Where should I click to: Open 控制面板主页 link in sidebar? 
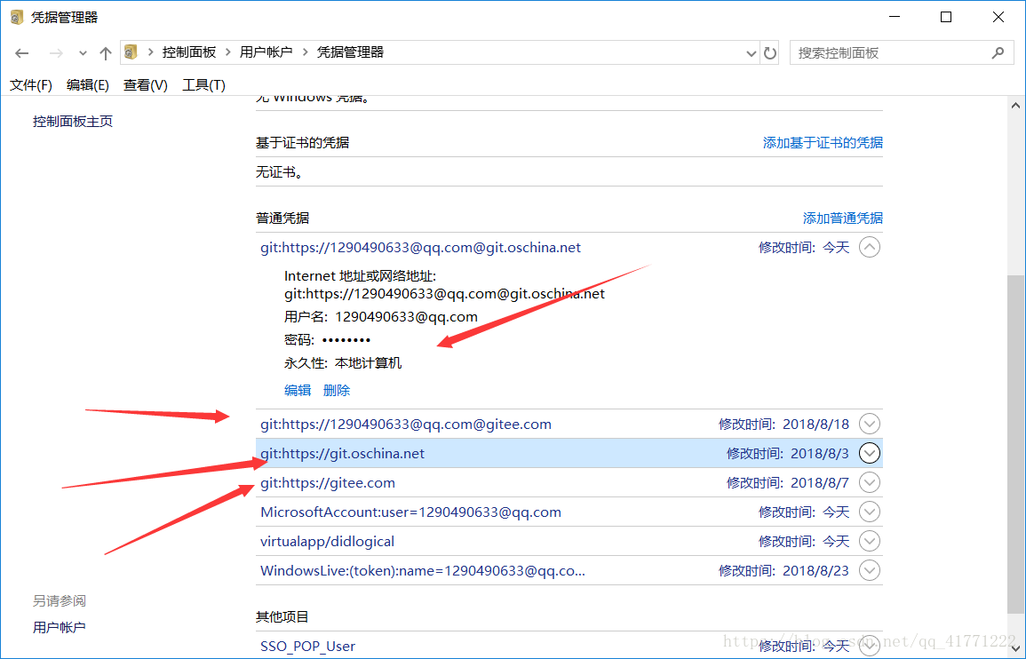tap(73, 122)
